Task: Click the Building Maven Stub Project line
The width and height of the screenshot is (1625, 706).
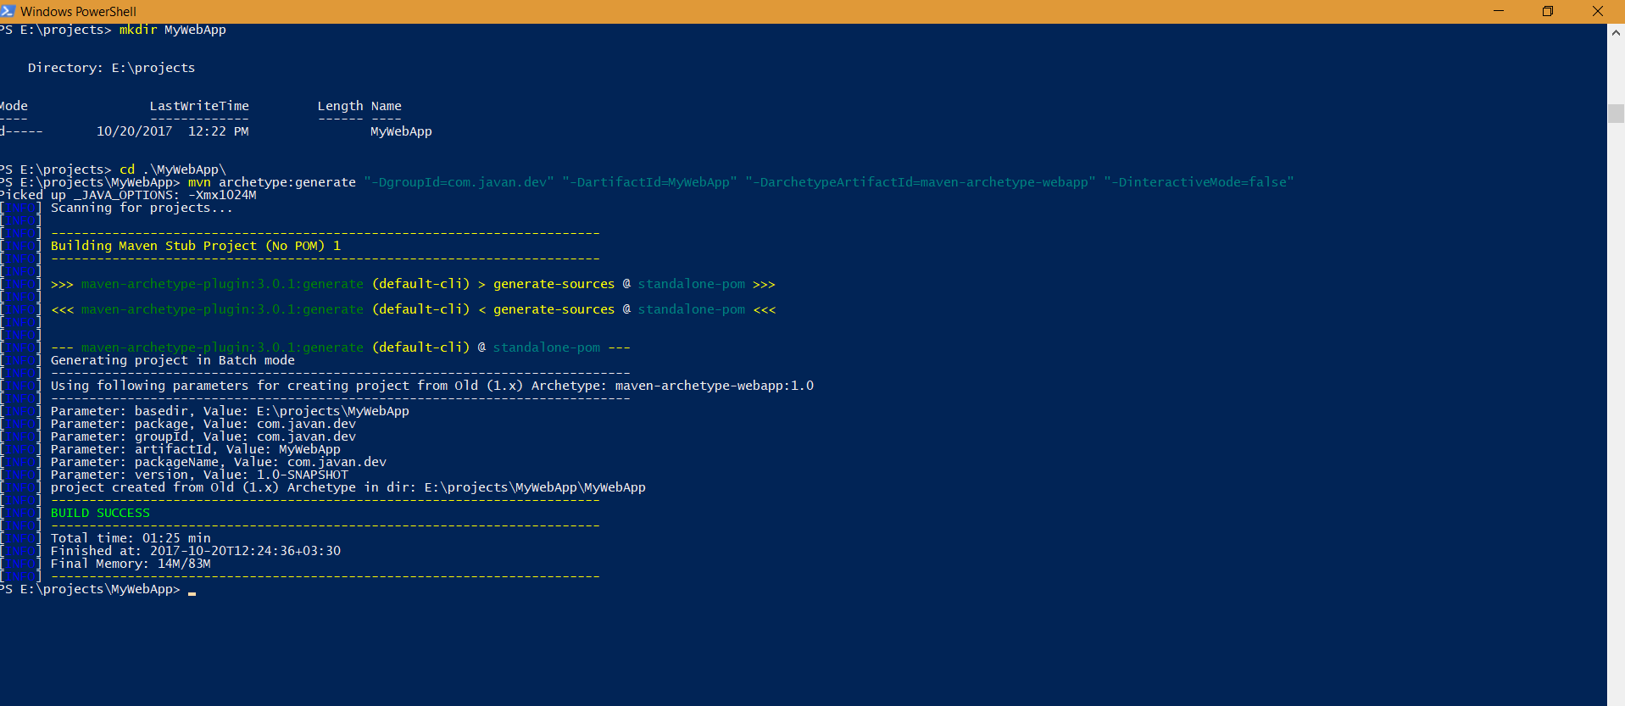Action: tap(195, 246)
